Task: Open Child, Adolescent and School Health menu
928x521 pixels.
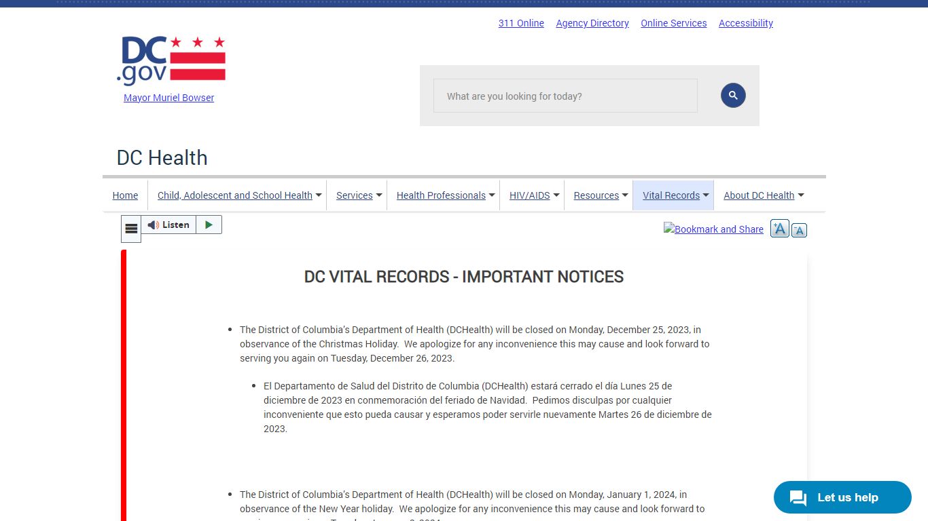Action: pos(235,195)
